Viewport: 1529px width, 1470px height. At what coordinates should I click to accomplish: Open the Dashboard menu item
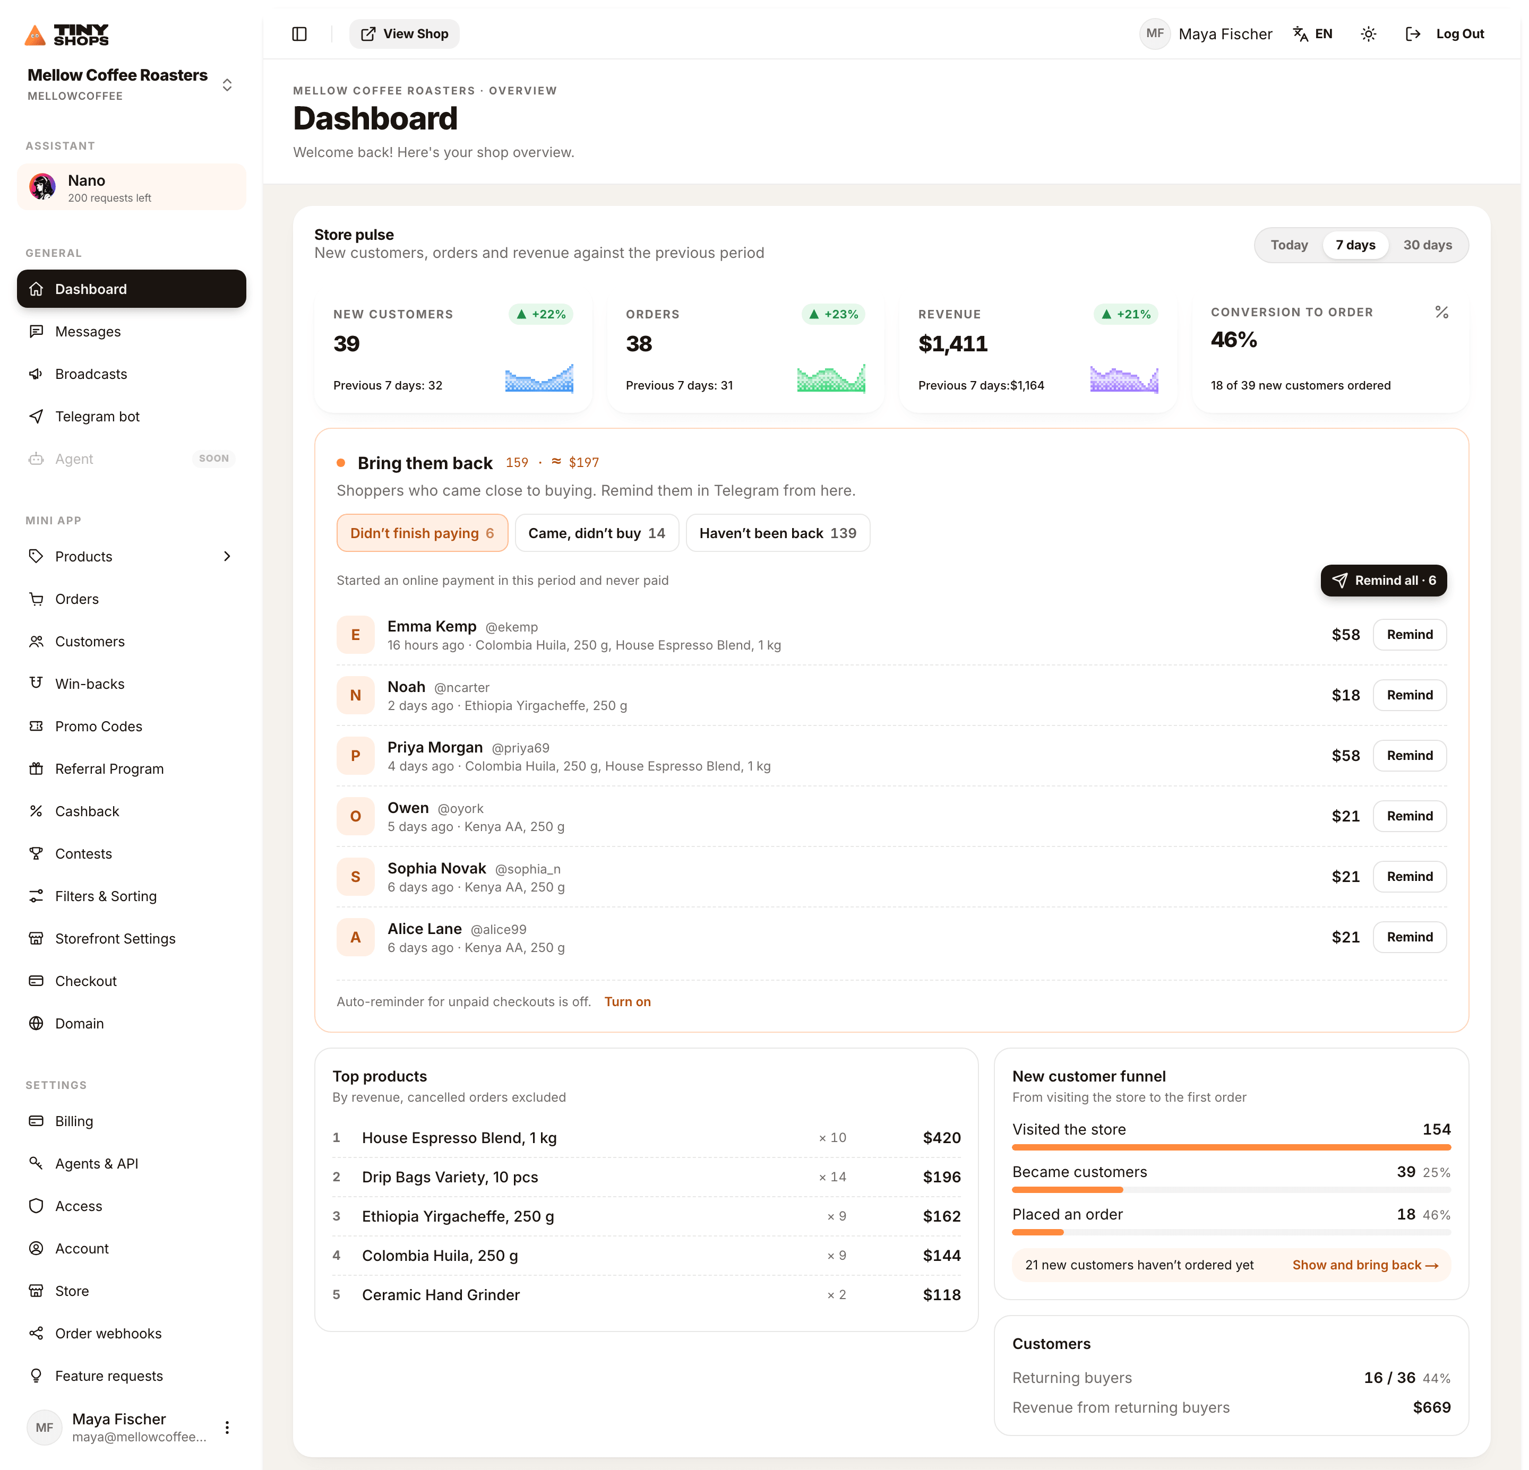(x=131, y=289)
